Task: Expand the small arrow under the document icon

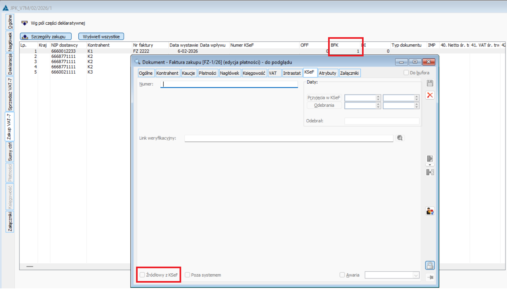Action: [430, 165]
